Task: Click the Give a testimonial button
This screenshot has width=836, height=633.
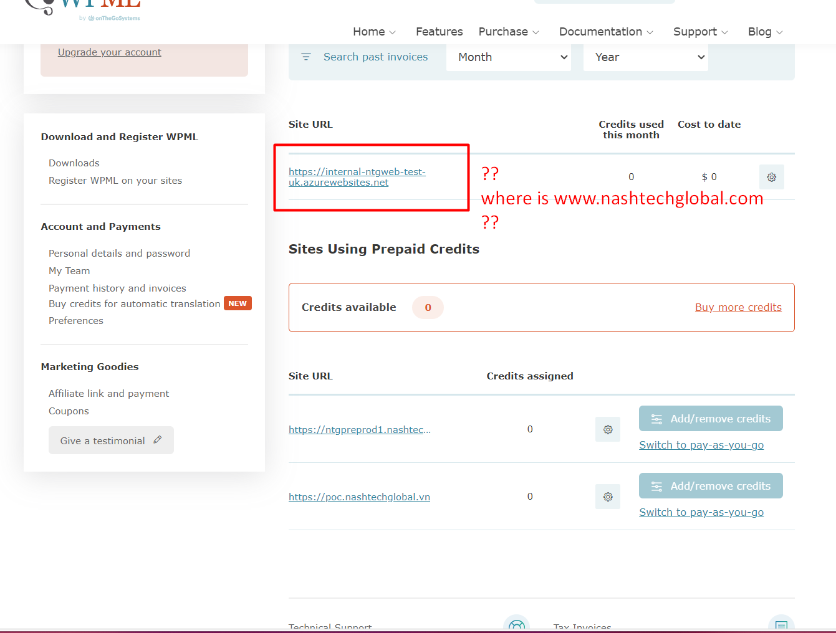Action: coord(111,440)
